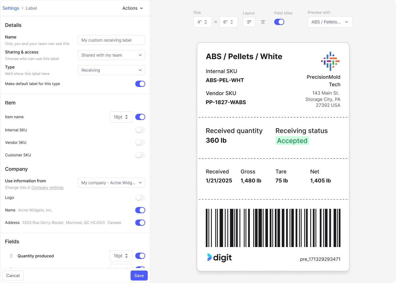Click the barcode on the label preview
This screenshot has width=396, height=283.
click(x=273, y=228)
